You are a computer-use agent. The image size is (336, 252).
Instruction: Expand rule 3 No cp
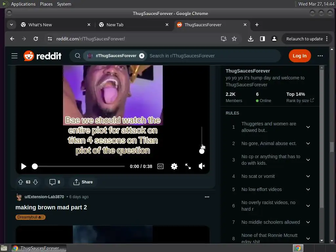308,160
